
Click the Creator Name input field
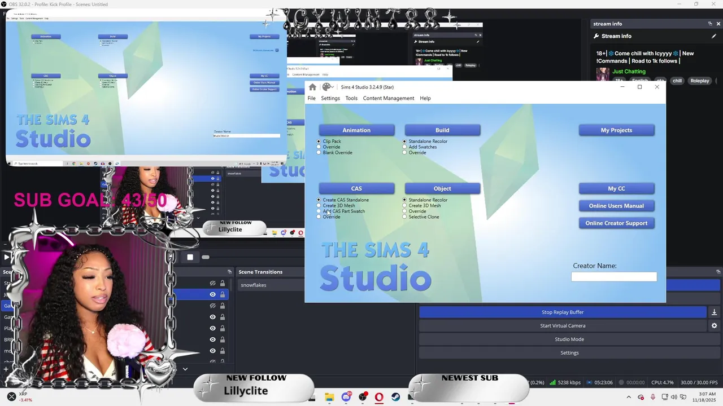point(614,277)
